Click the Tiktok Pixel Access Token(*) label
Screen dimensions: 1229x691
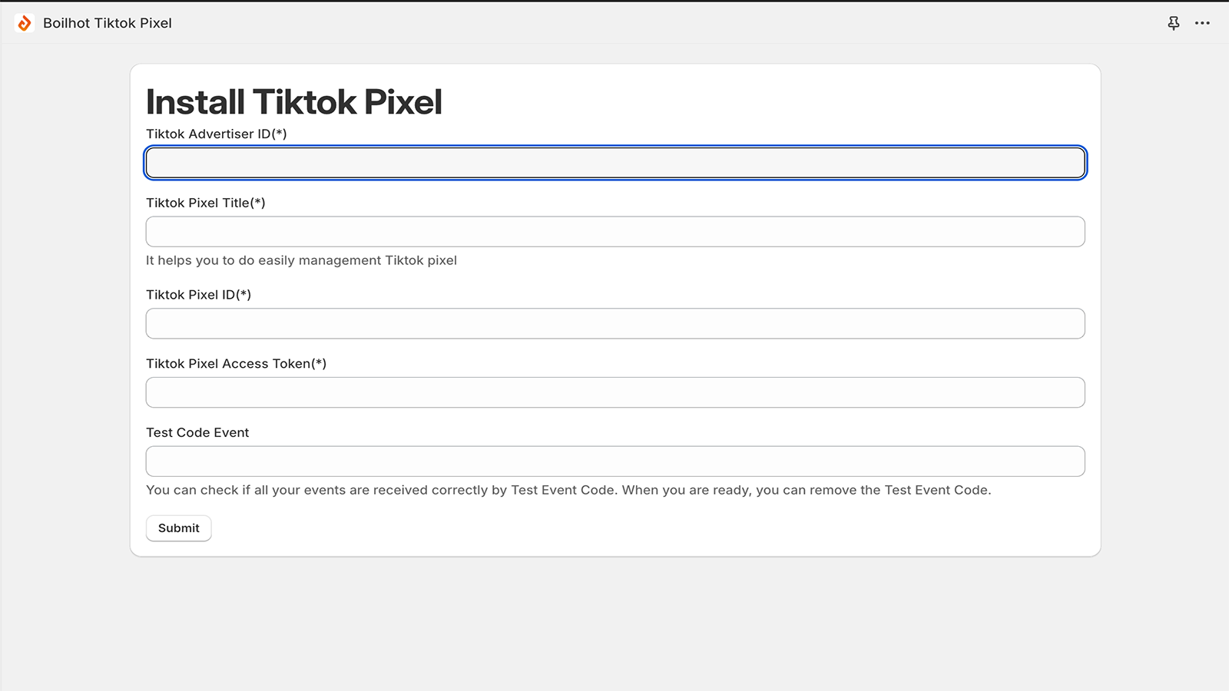click(x=237, y=364)
